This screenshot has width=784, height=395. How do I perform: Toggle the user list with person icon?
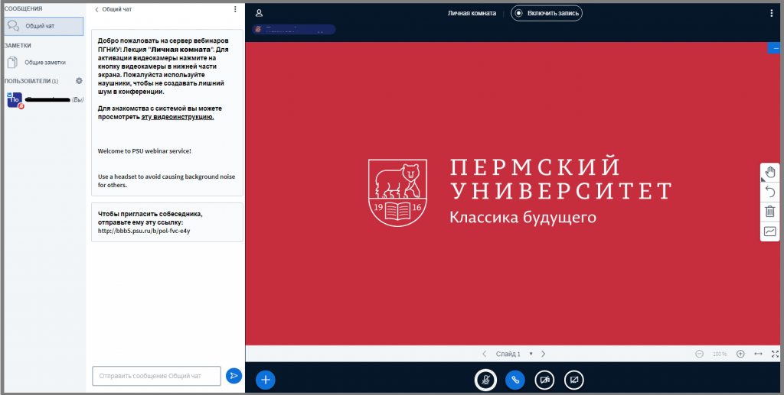pos(259,14)
